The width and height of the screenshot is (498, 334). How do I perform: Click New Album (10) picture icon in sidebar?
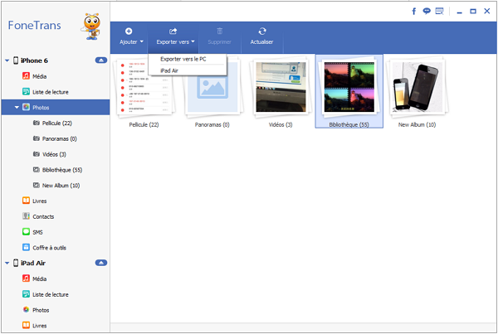37,185
